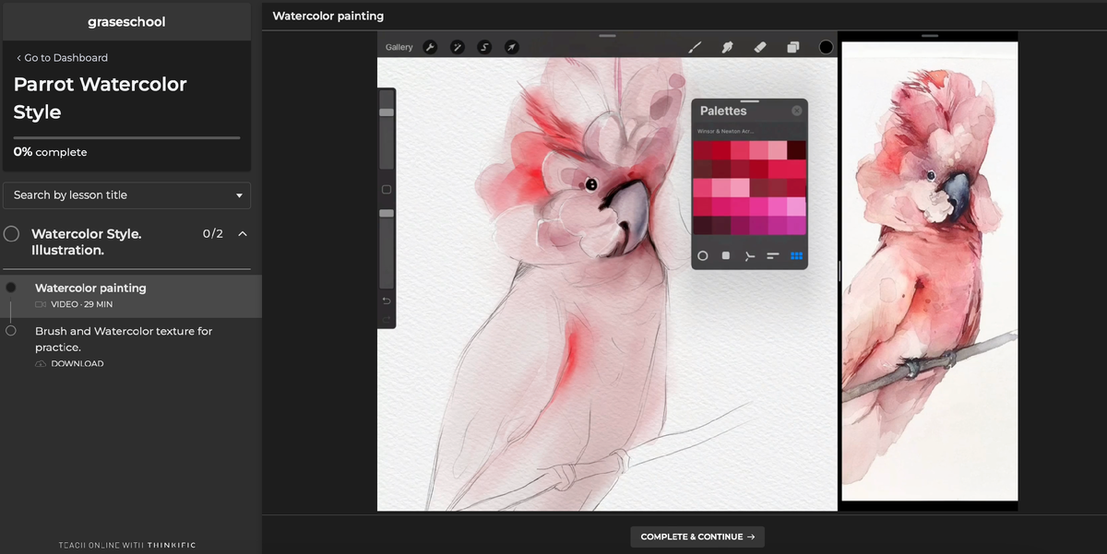
Task: Click the Winsor & Newton palette name
Action: 726,132
